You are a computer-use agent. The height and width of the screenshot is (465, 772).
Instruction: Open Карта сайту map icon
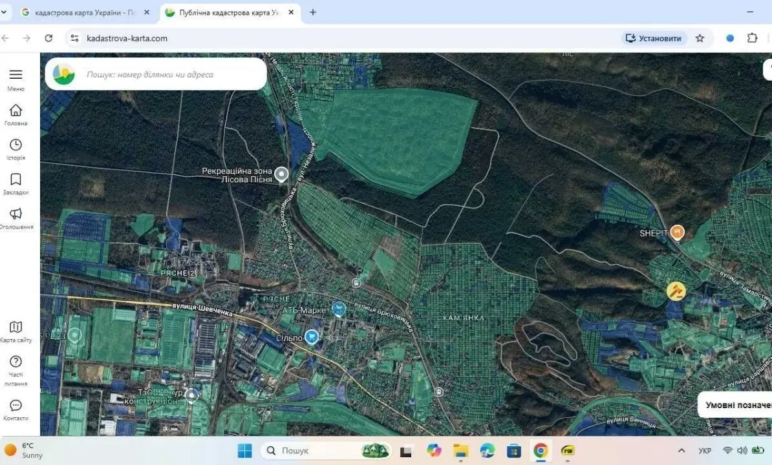[16, 327]
